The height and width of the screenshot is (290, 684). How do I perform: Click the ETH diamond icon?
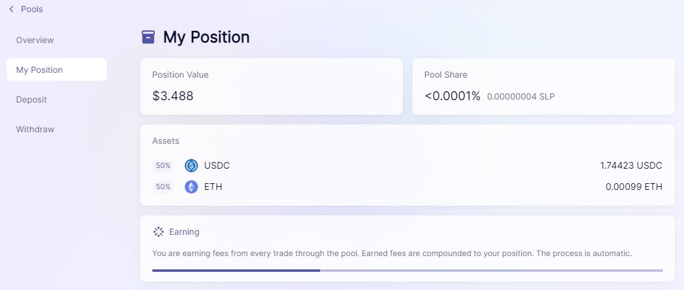coord(191,187)
